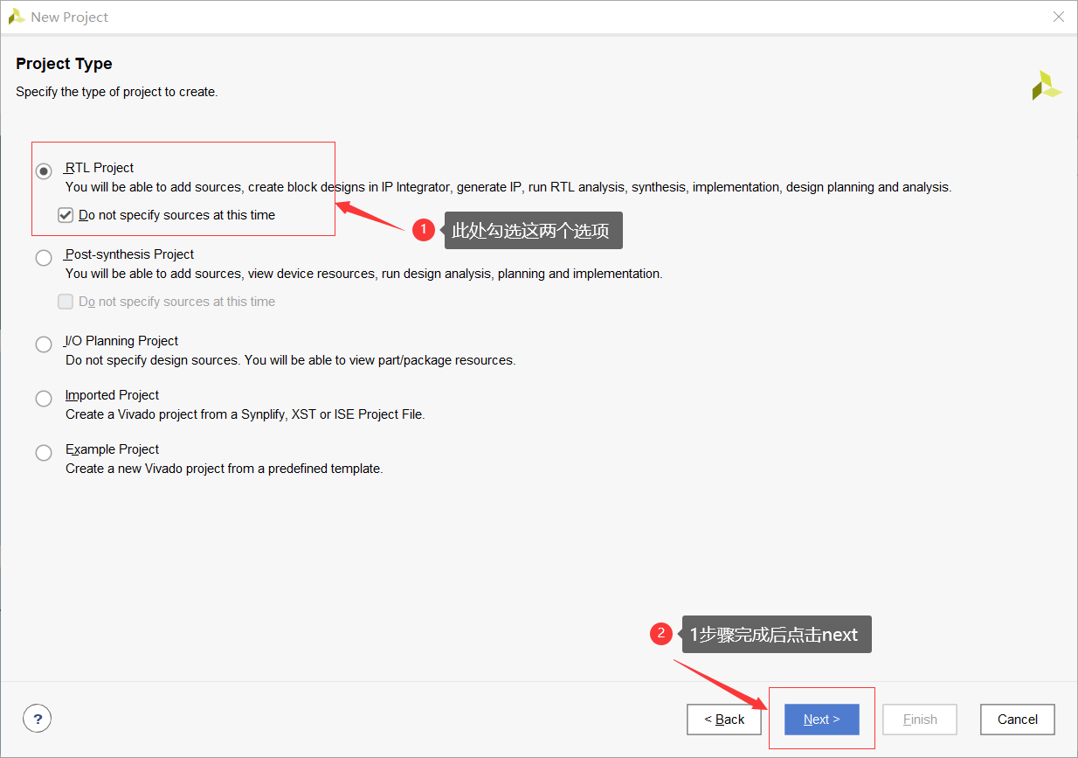1078x758 pixels.
Task: Click the Vivado icon in the title bar
Action: [17, 17]
